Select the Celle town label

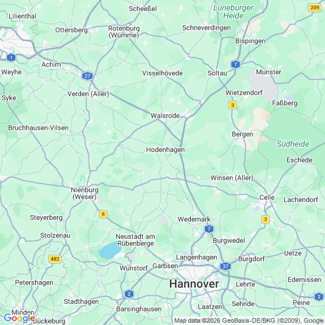(x=267, y=197)
